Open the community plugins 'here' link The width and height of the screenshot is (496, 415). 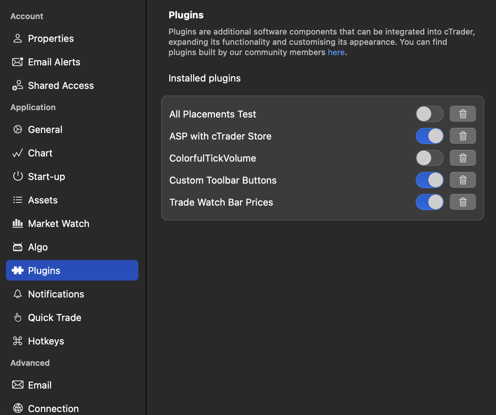336,52
